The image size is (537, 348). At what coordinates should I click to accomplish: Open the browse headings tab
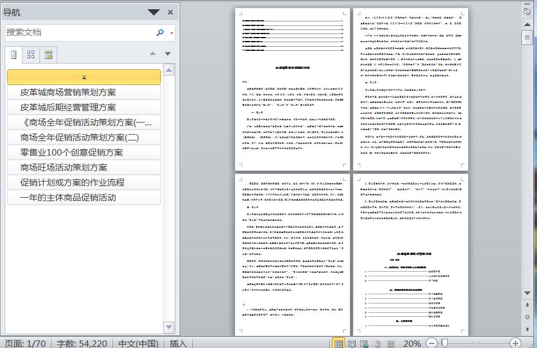tap(14, 54)
